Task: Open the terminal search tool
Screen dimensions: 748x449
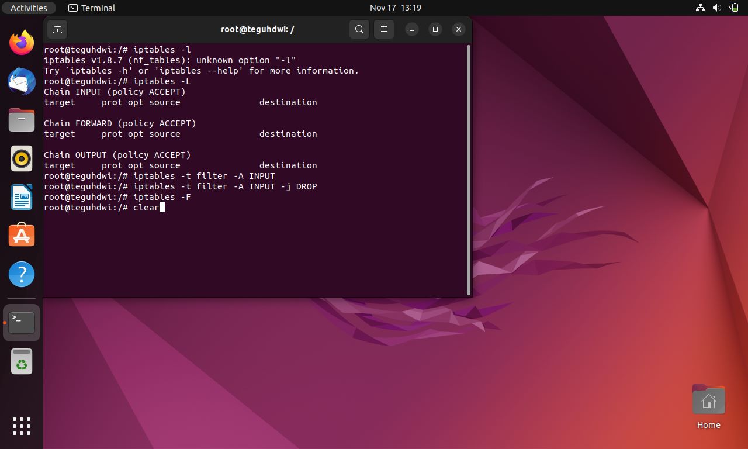Action: click(359, 29)
